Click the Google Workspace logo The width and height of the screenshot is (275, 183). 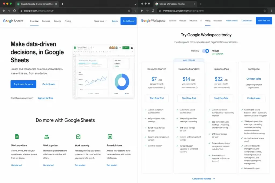153,21
